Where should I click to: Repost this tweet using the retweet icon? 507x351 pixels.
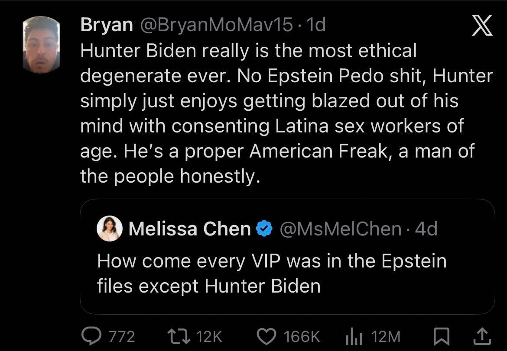(x=177, y=335)
